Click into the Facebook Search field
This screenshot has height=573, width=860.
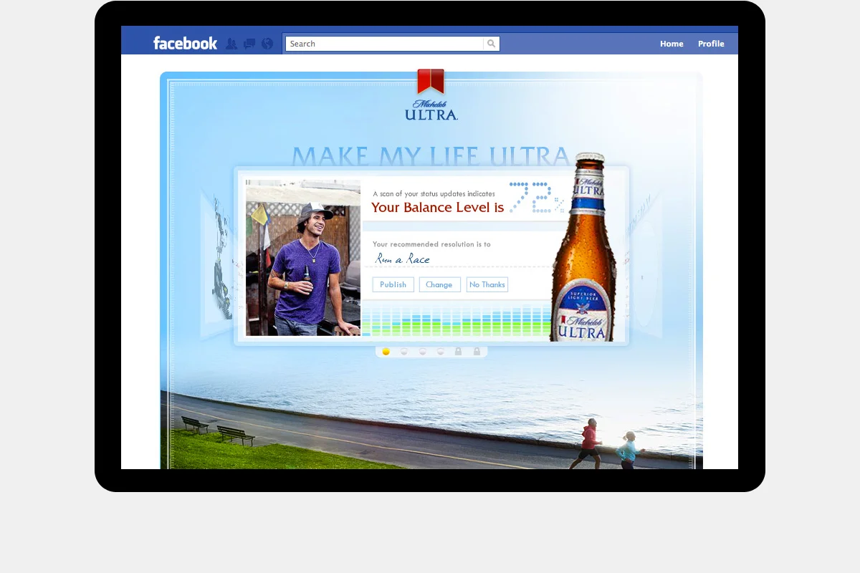tap(385, 44)
